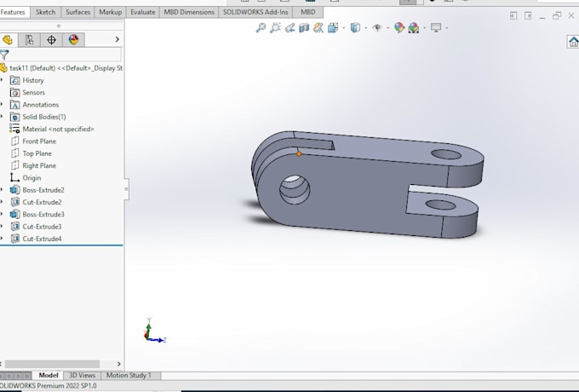This screenshot has width=579, height=392.
Task: Click the tree filter funnel icon
Action: tap(4, 55)
